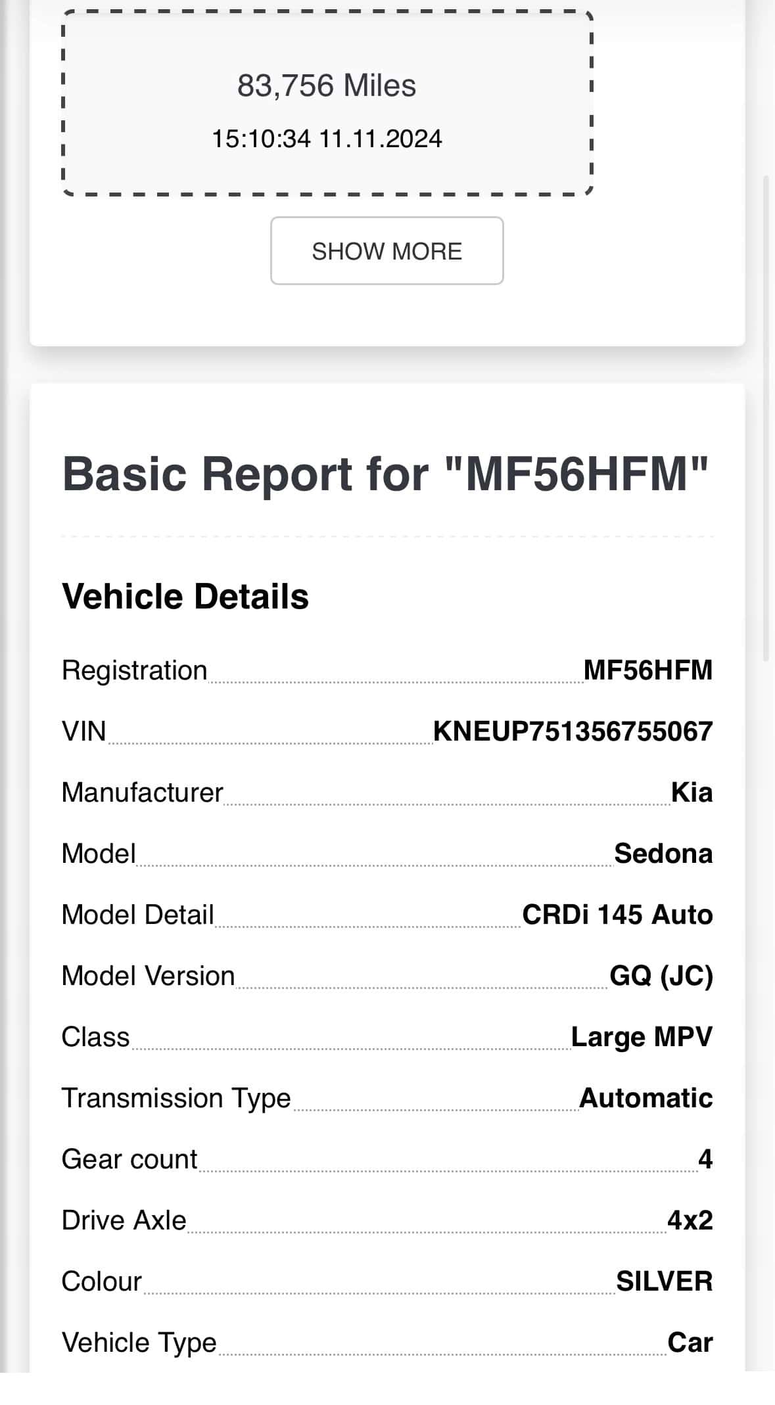This screenshot has height=1405, width=775.
Task: Select the Gear count value 4
Action: coord(705,1159)
